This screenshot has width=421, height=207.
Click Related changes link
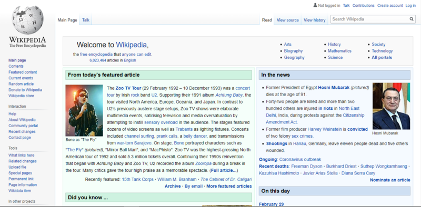[22, 161]
